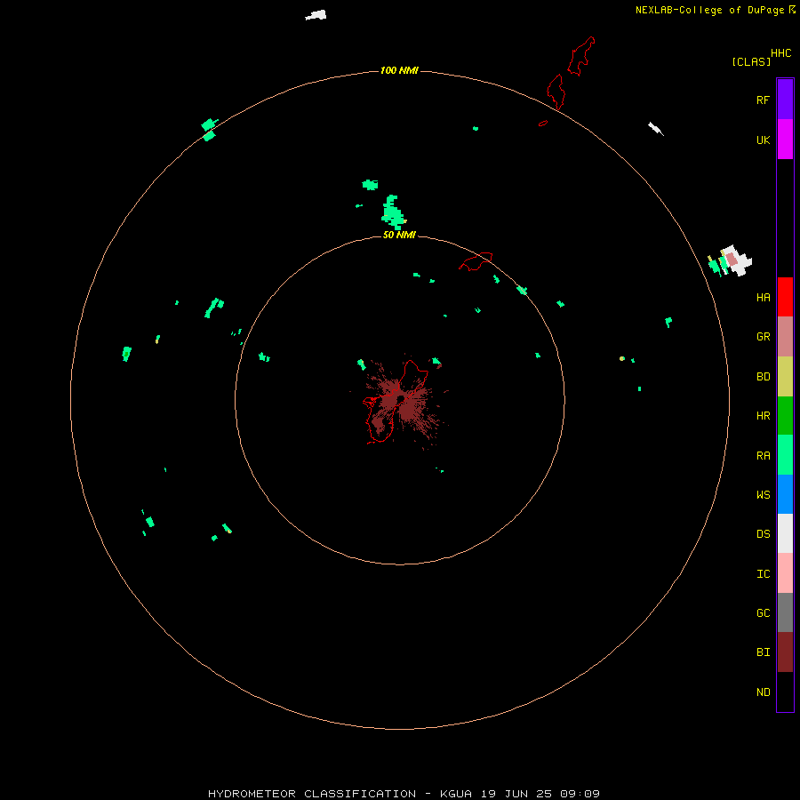Click the HA legend label
800x800 pixels.
point(763,297)
